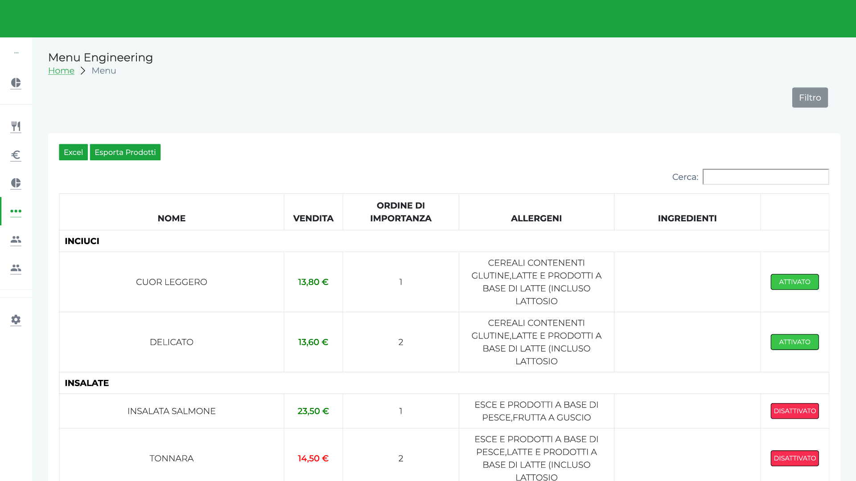Follow the Home breadcrumb link
Viewport: 856px width, 481px height.
(61, 71)
